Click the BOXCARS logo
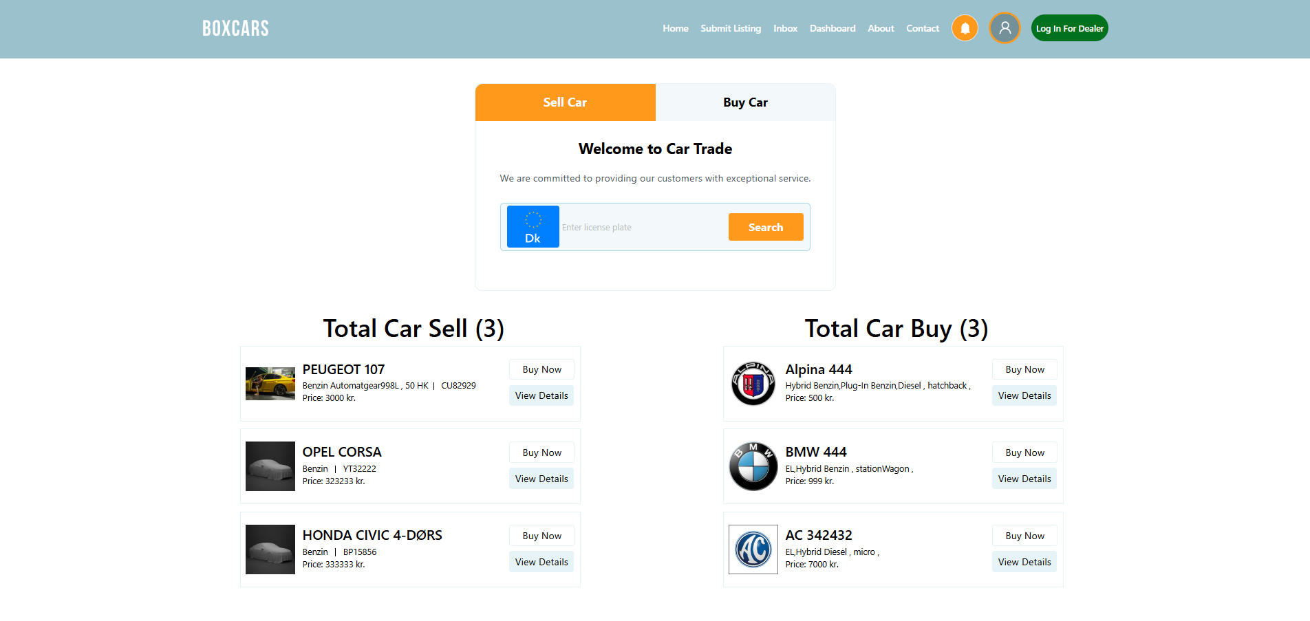Image resolution: width=1310 pixels, height=621 pixels. tap(235, 28)
